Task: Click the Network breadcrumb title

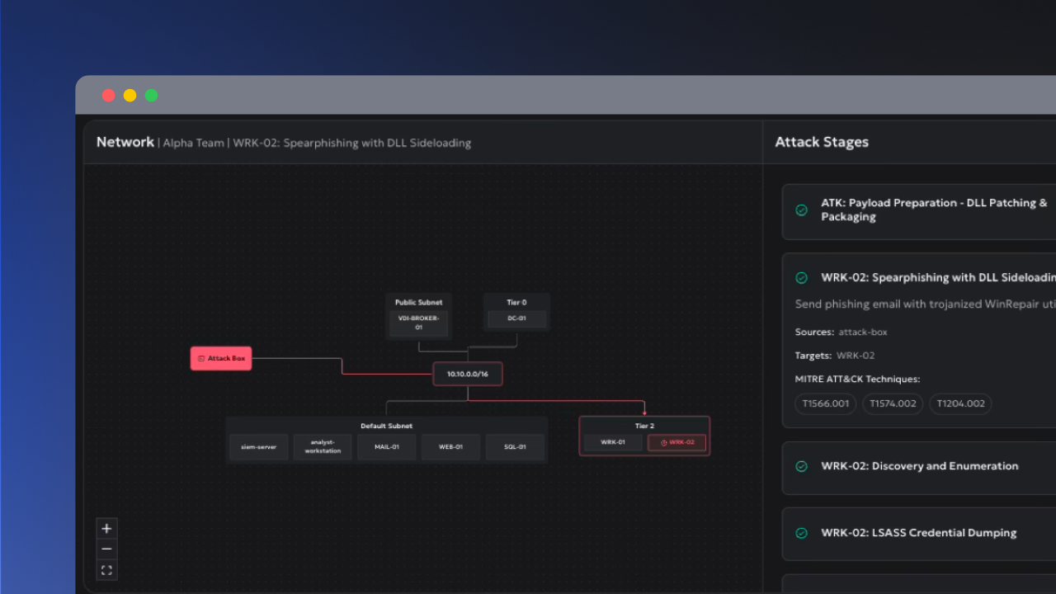Action: [x=125, y=142]
